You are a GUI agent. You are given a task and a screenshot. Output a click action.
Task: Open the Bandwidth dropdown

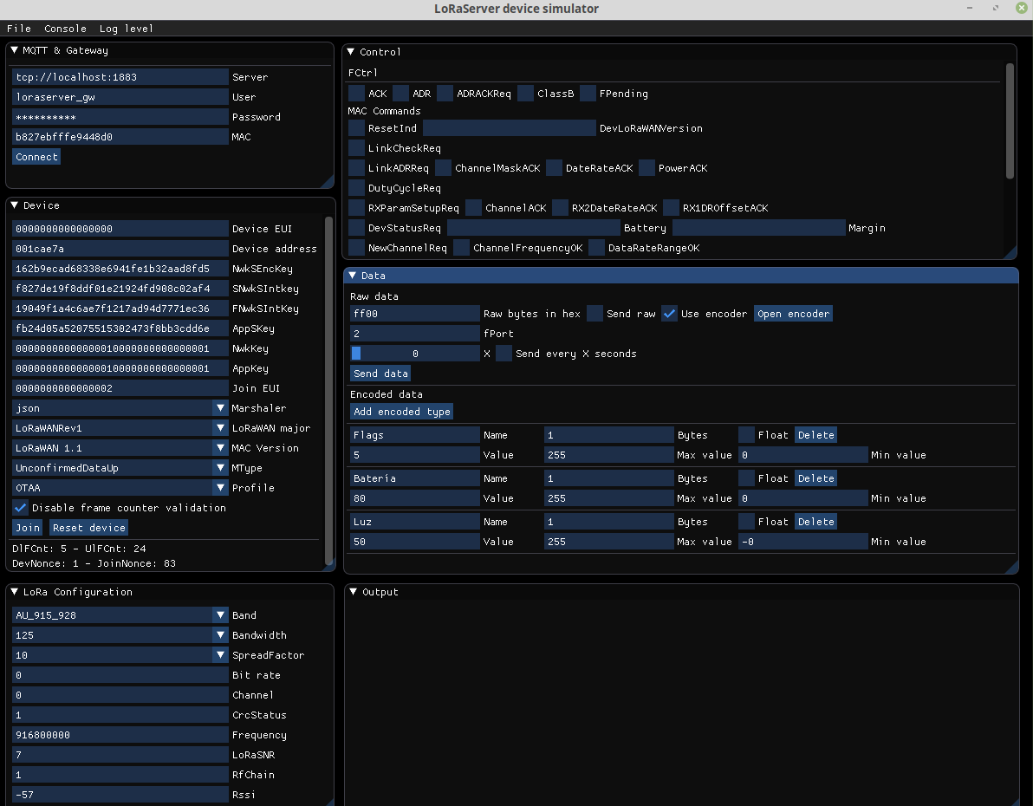click(221, 634)
